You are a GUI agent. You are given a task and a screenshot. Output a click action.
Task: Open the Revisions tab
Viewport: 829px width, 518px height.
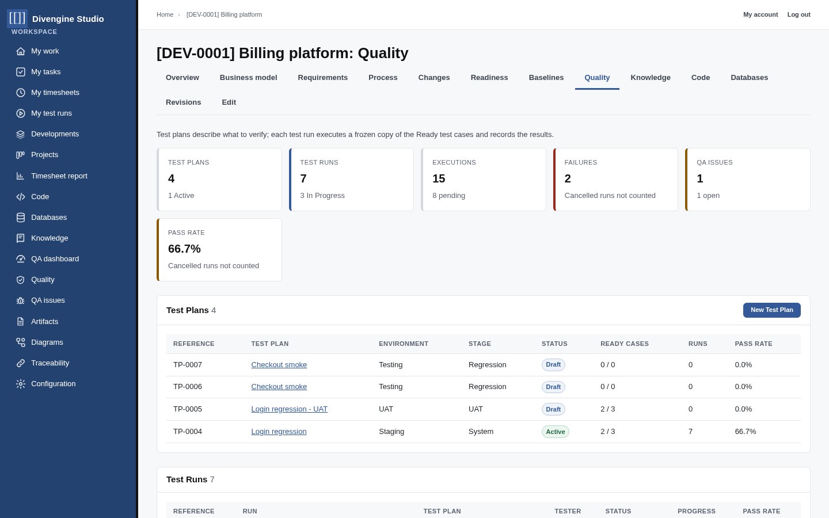tap(184, 102)
